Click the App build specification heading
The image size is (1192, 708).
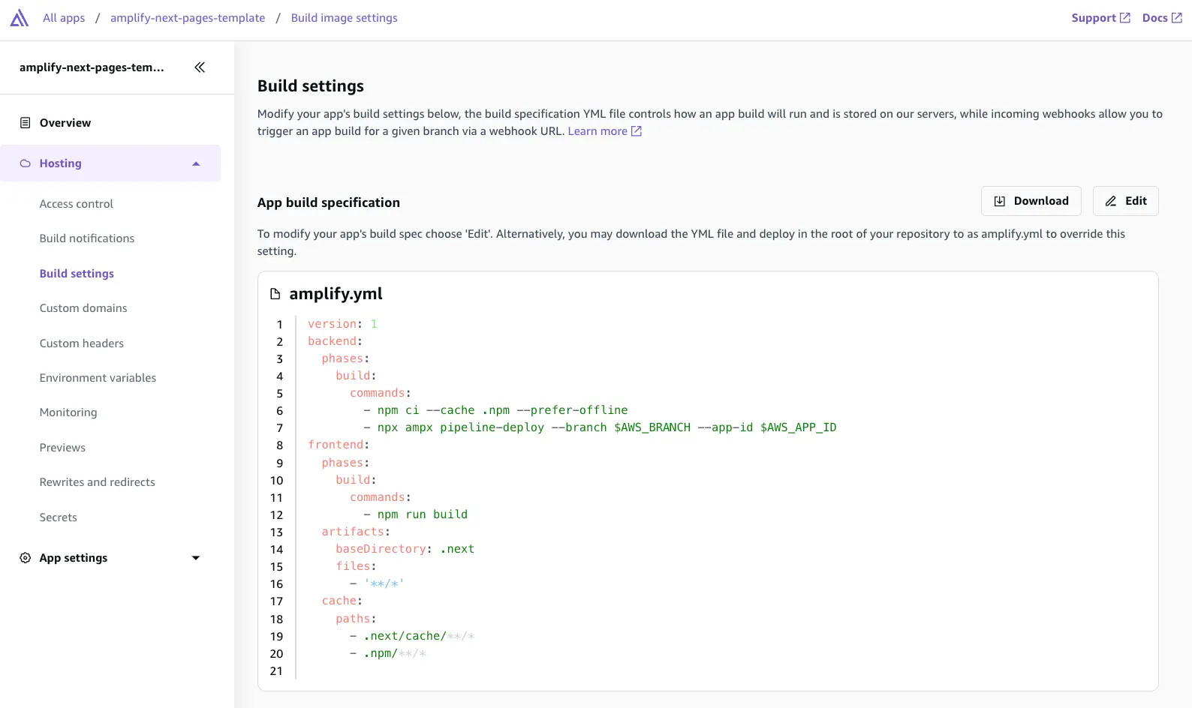329,202
